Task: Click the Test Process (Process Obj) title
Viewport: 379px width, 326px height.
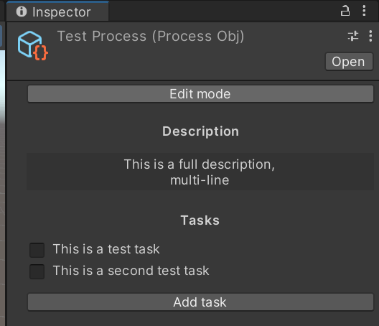Action: (x=151, y=37)
